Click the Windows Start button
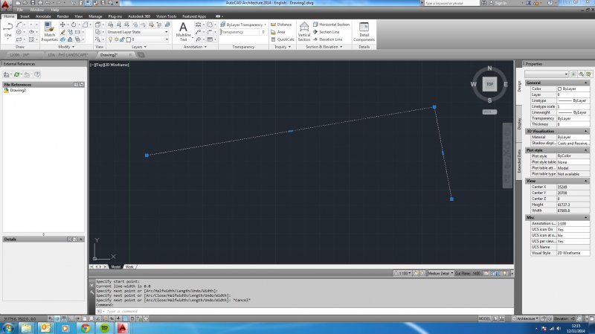Image resolution: width=595 pixels, height=334 pixels. 7,328
